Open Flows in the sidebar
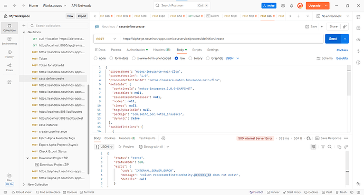Screen dimensions: 364x195 (x=9, y=67)
